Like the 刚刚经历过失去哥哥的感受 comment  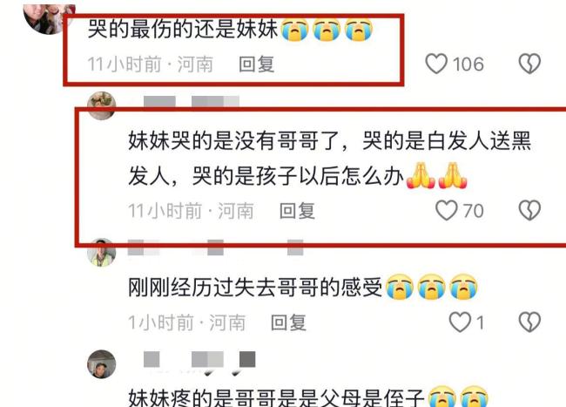(x=460, y=322)
